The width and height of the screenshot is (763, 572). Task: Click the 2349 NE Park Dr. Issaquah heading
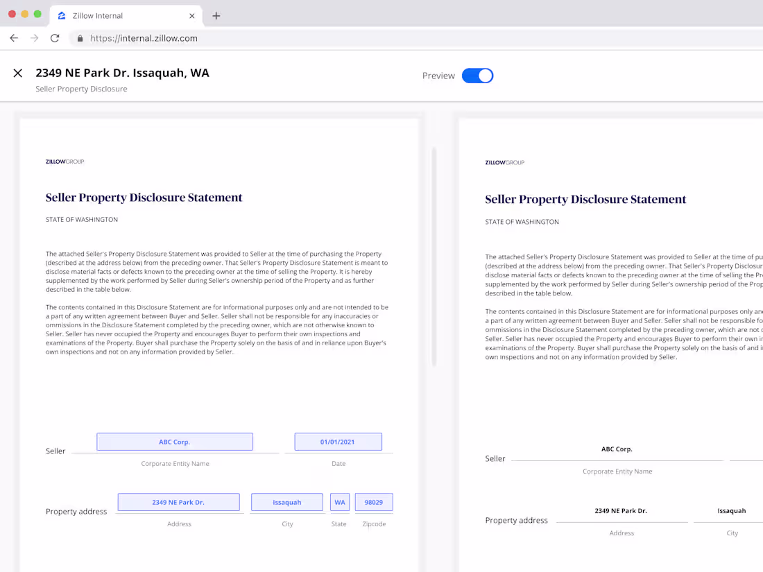(x=123, y=72)
